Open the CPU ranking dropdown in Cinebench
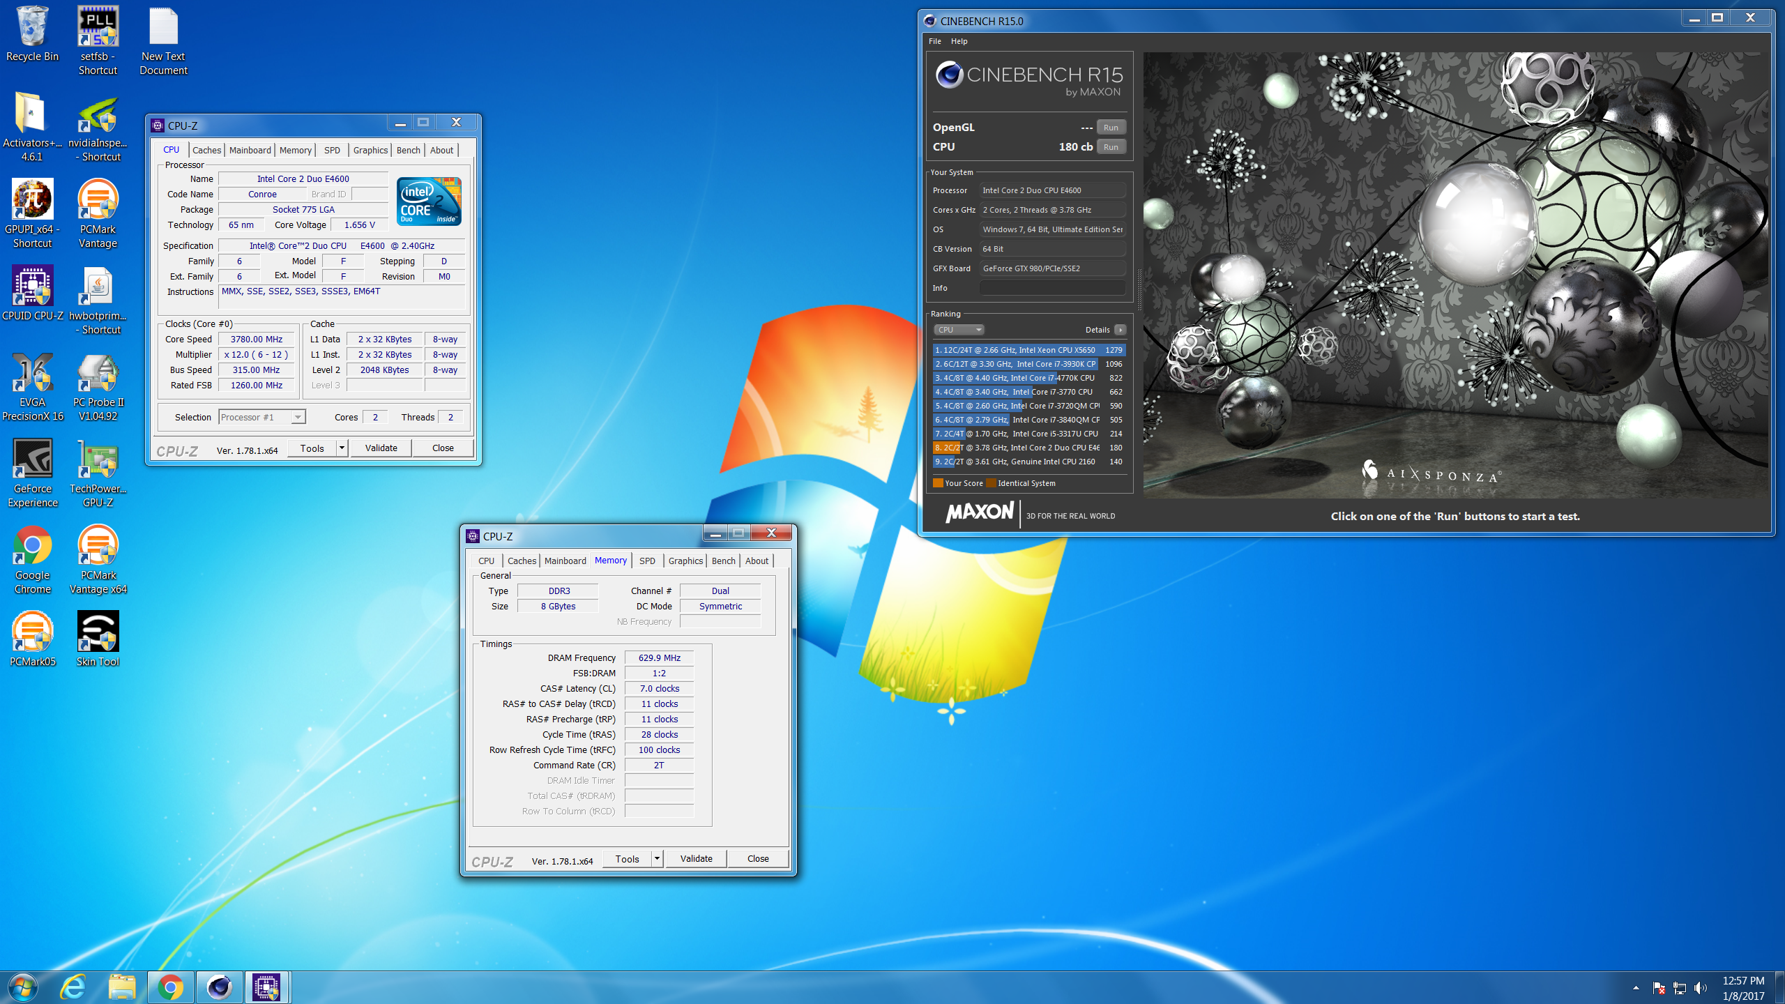 click(x=959, y=330)
